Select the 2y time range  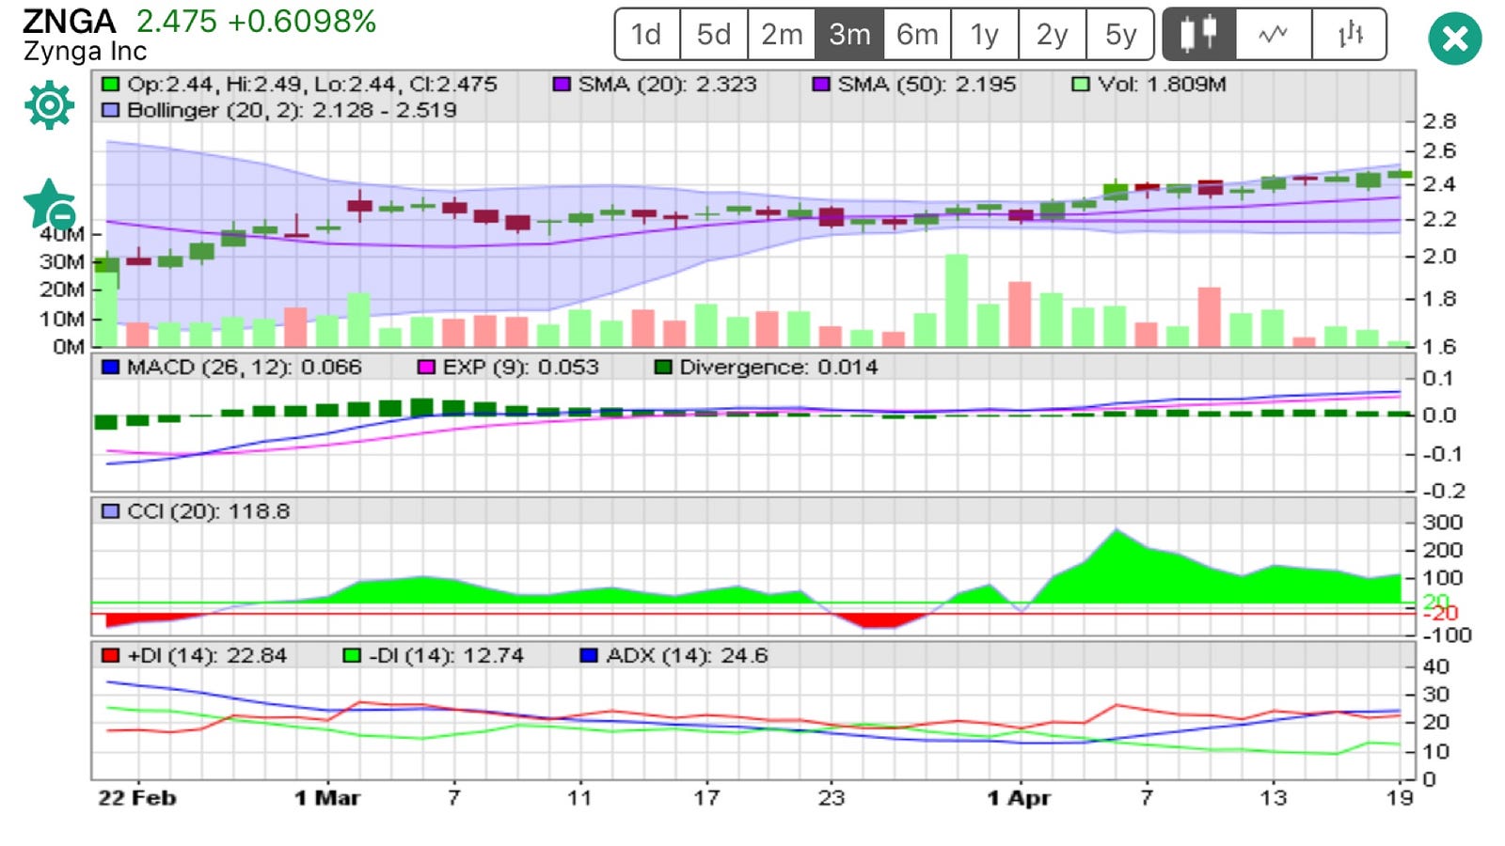pos(1053,35)
